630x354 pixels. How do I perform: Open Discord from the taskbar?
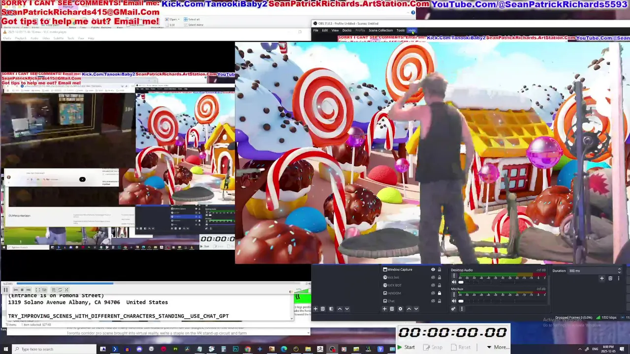pyautogui.click(x=139, y=349)
